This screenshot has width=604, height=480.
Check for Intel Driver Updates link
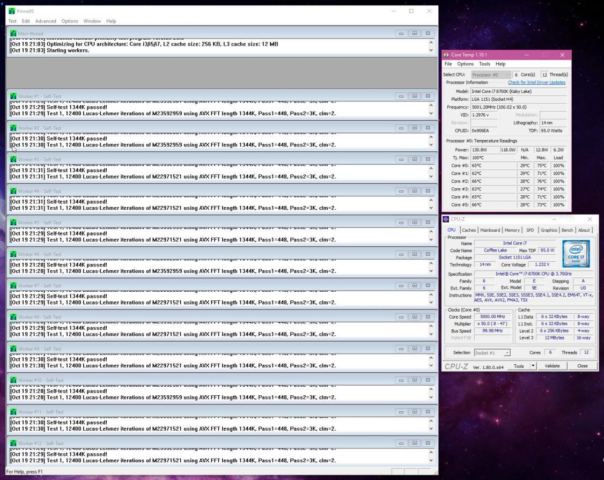click(536, 83)
